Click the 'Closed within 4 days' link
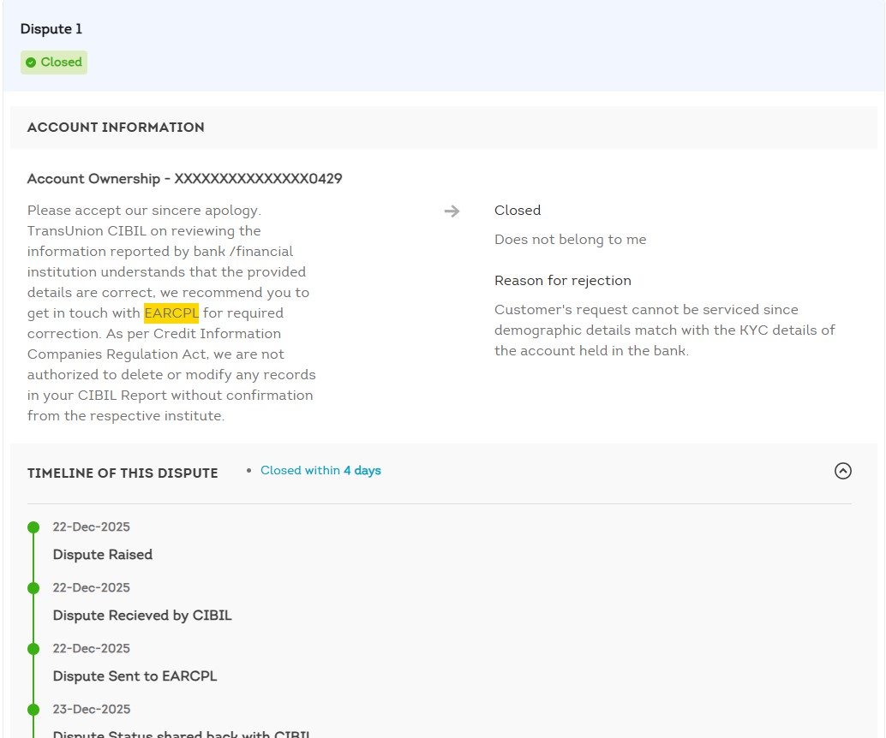The image size is (886, 738). 320,471
